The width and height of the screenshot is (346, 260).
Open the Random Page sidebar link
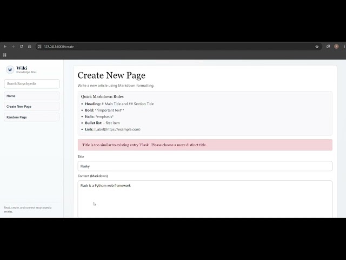32,117
